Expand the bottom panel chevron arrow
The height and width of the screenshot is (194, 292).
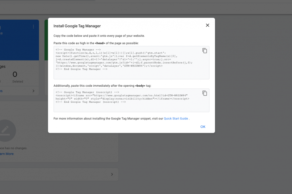112,174
